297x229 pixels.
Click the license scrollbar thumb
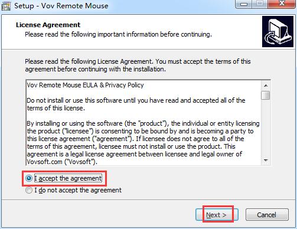pos(266,96)
